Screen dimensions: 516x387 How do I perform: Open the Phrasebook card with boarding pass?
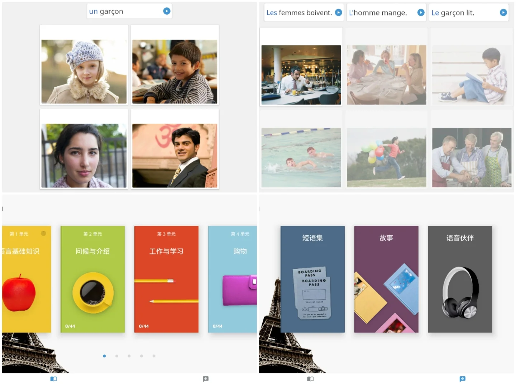312,279
